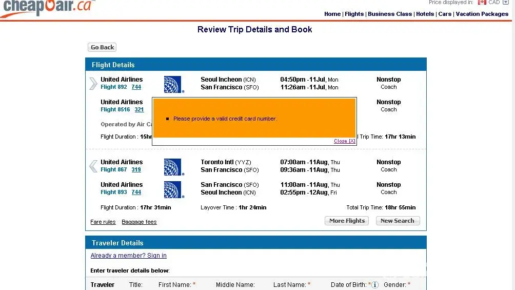Viewport: 515px width, 290px height.
Task: Click the Canadian flag currency icon
Action: pyautogui.click(x=482, y=2)
